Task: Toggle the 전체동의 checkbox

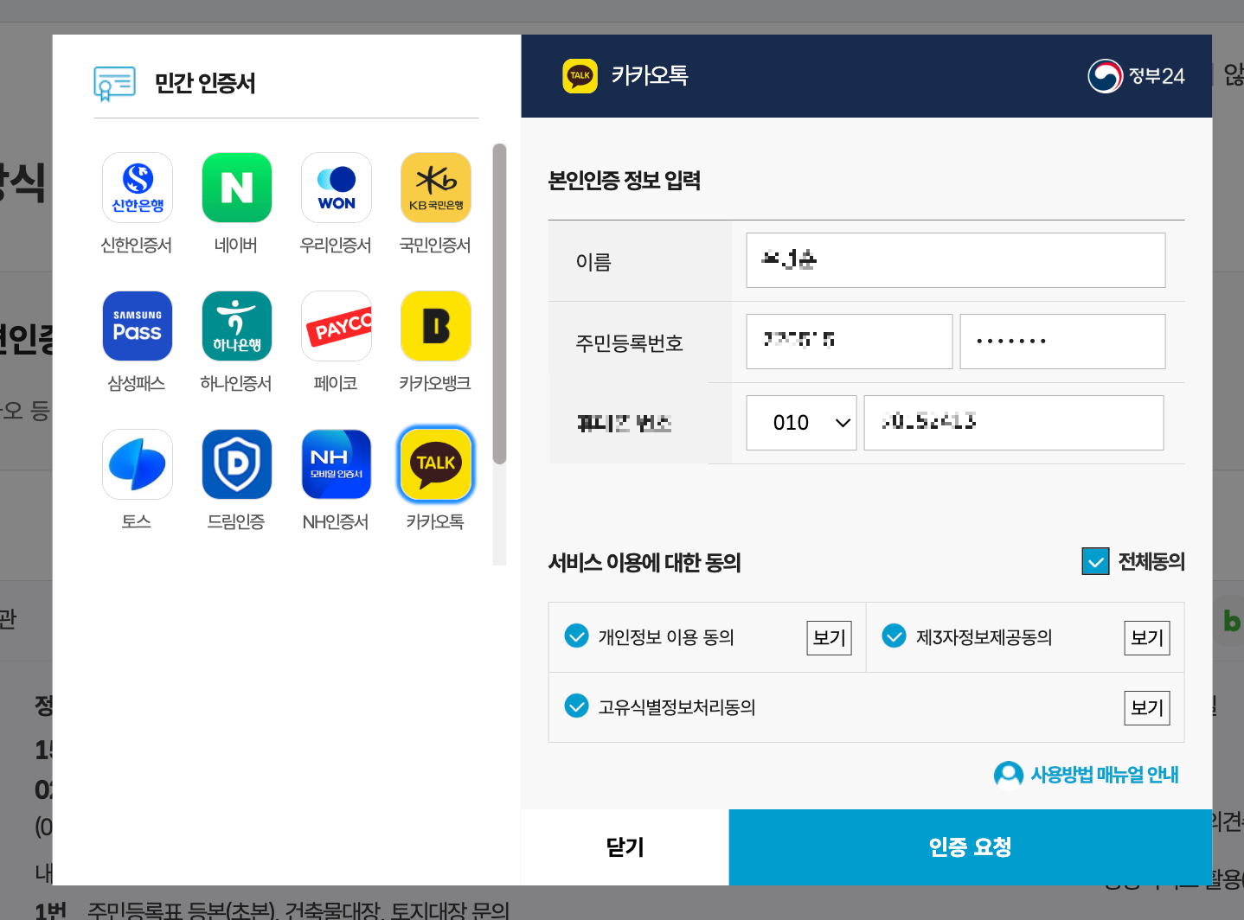Action: 1095,561
